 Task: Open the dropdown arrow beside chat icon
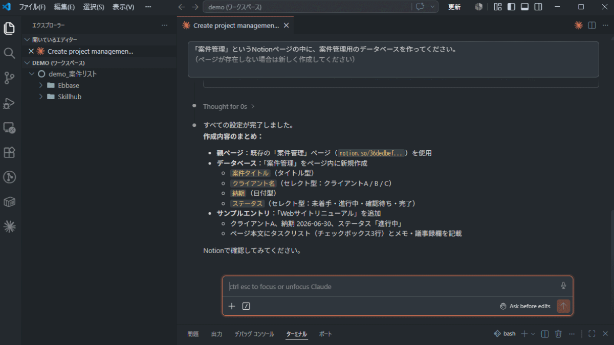pyautogui.click(x=433, y=7)
